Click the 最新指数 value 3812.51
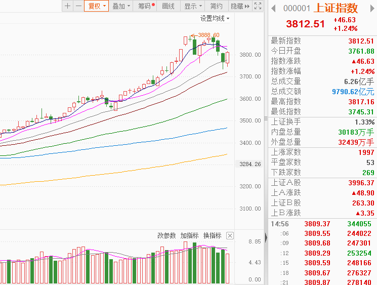The image size is (377, 285). (361, 41)
